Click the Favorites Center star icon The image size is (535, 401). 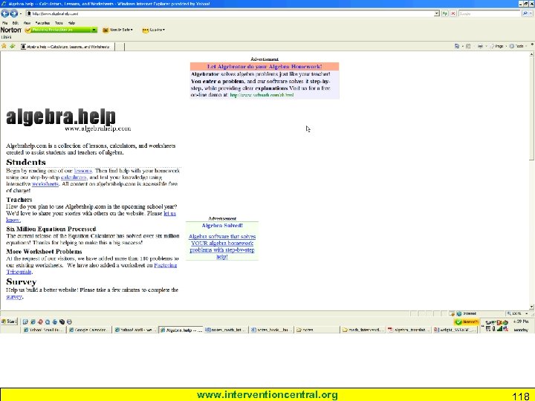pyautogui.click(x=4, y=46)
